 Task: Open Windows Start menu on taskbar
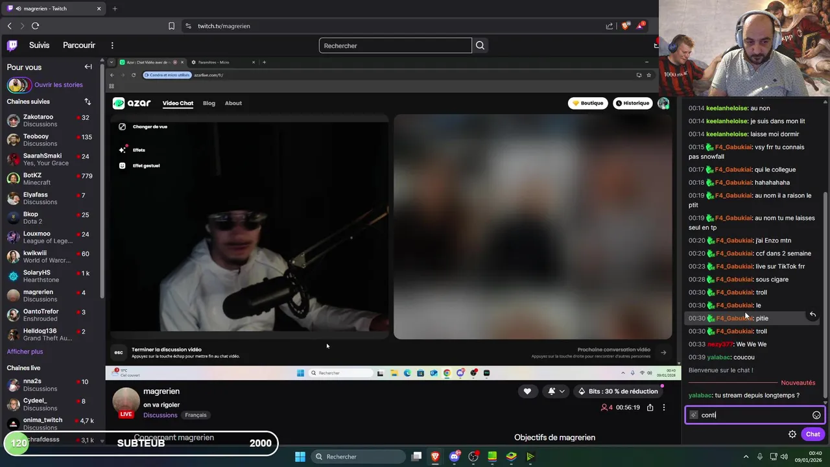300,457
